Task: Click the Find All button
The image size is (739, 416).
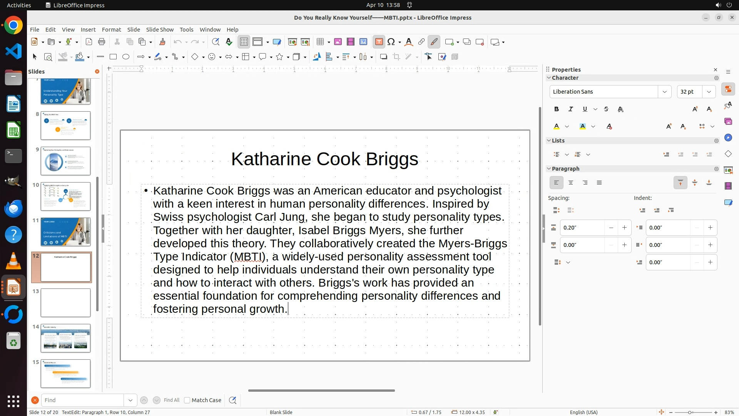Action: pos(172,400)
